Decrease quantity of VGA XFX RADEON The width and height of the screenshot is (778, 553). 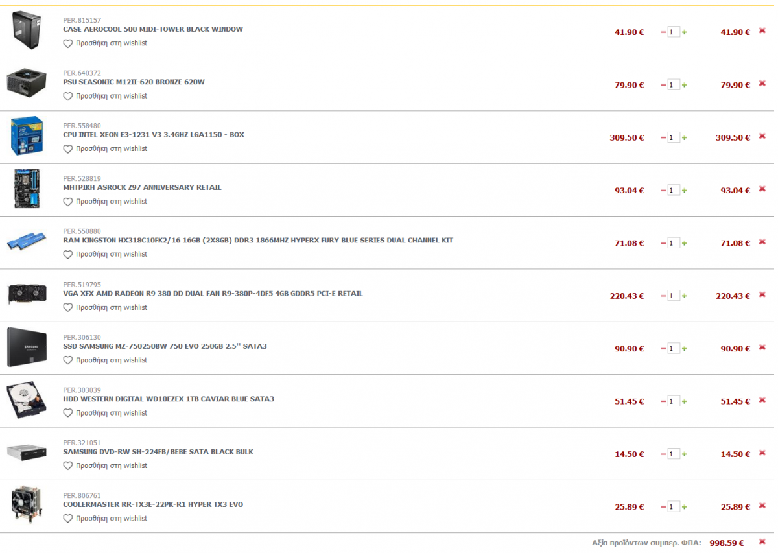[x=663, y=296]
